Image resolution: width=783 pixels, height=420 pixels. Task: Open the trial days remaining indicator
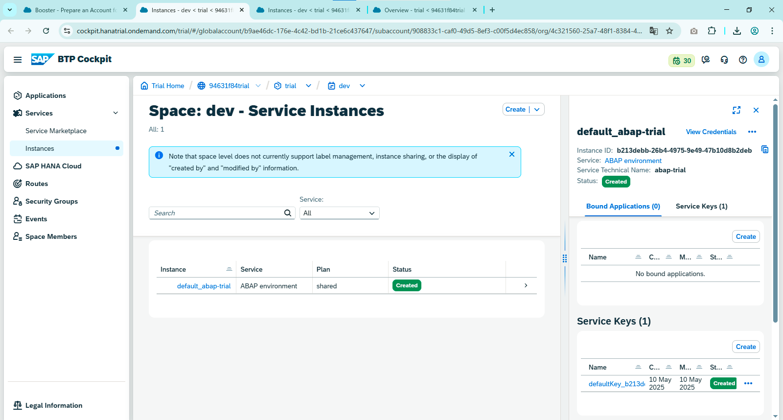682,61
